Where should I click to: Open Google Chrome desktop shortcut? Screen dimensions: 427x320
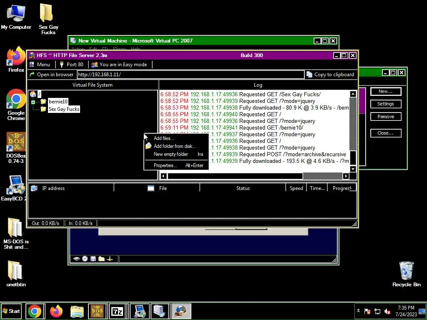(x=16, y=105)
